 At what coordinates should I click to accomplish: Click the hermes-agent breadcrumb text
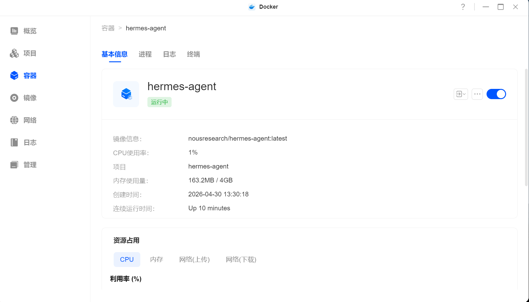point(146,28)
